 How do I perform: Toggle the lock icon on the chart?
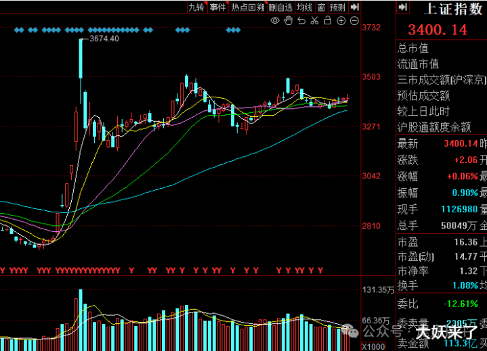[x=328, y=20]
